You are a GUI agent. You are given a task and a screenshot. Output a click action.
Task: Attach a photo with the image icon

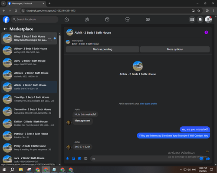(73, 159)
